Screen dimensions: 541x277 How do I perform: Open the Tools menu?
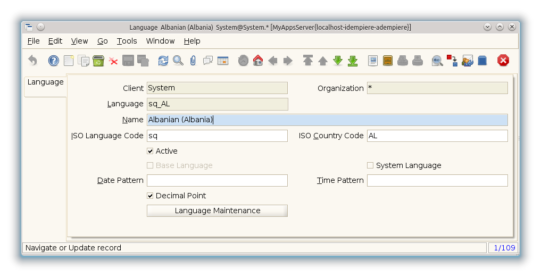(127, 41)
